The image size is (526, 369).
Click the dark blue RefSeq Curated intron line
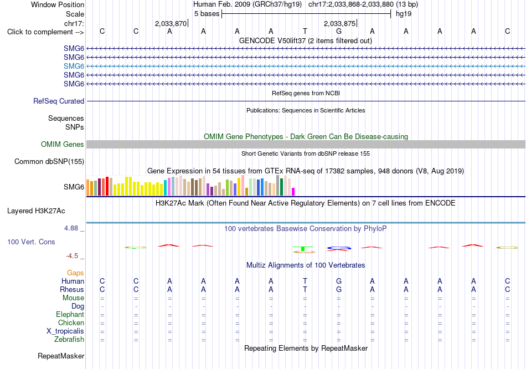[306, 101]
